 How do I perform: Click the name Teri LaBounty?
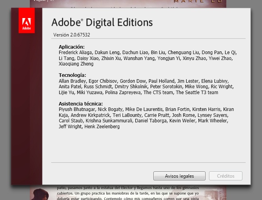tap(127, 115)
